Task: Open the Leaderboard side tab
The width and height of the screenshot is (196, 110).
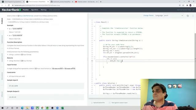Action: click(x=2, y=58)
